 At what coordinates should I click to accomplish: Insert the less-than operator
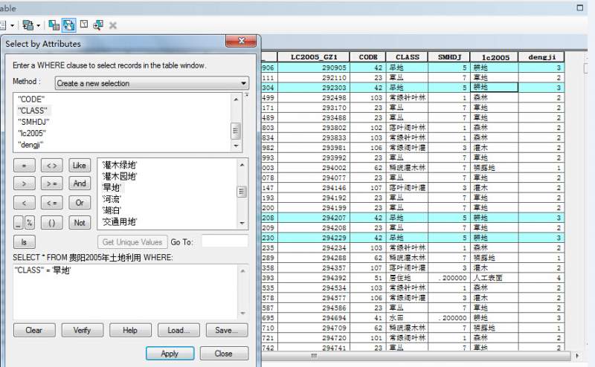tap(25, 203)
